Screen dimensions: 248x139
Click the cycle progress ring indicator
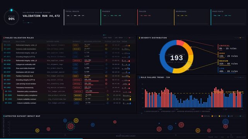[11, 17]
